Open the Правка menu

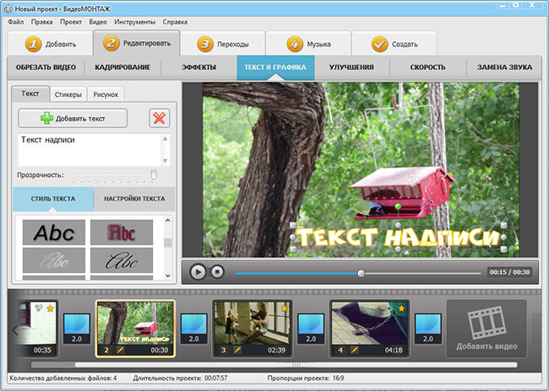tap(41, 22)
